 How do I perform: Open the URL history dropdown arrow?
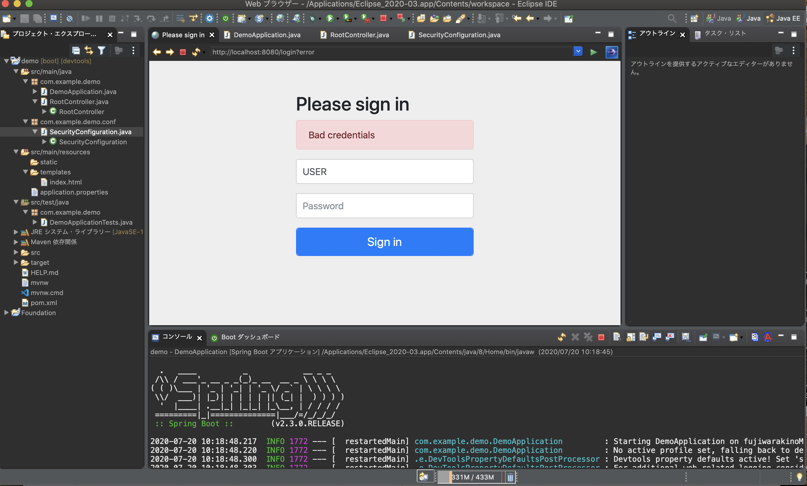(578, 51)
